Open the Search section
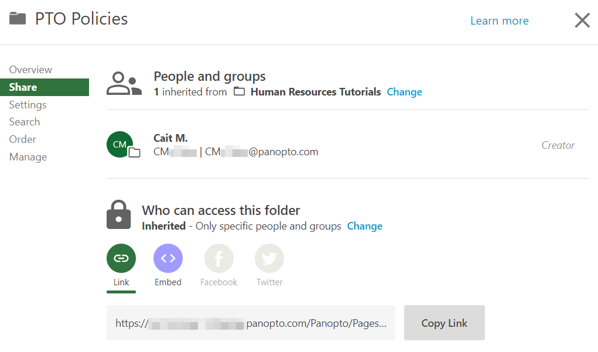Viewport: 598px width, 352px height. (x=25, y=121)
